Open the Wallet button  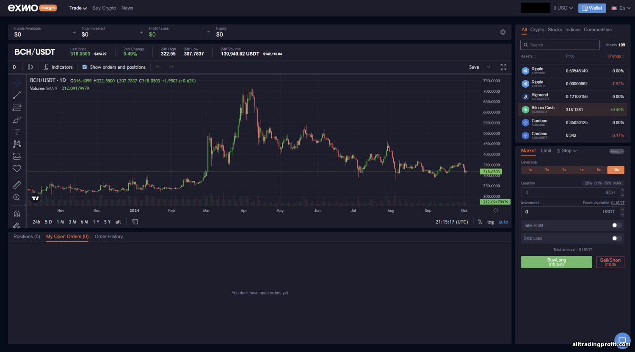(x=592, y=8)
